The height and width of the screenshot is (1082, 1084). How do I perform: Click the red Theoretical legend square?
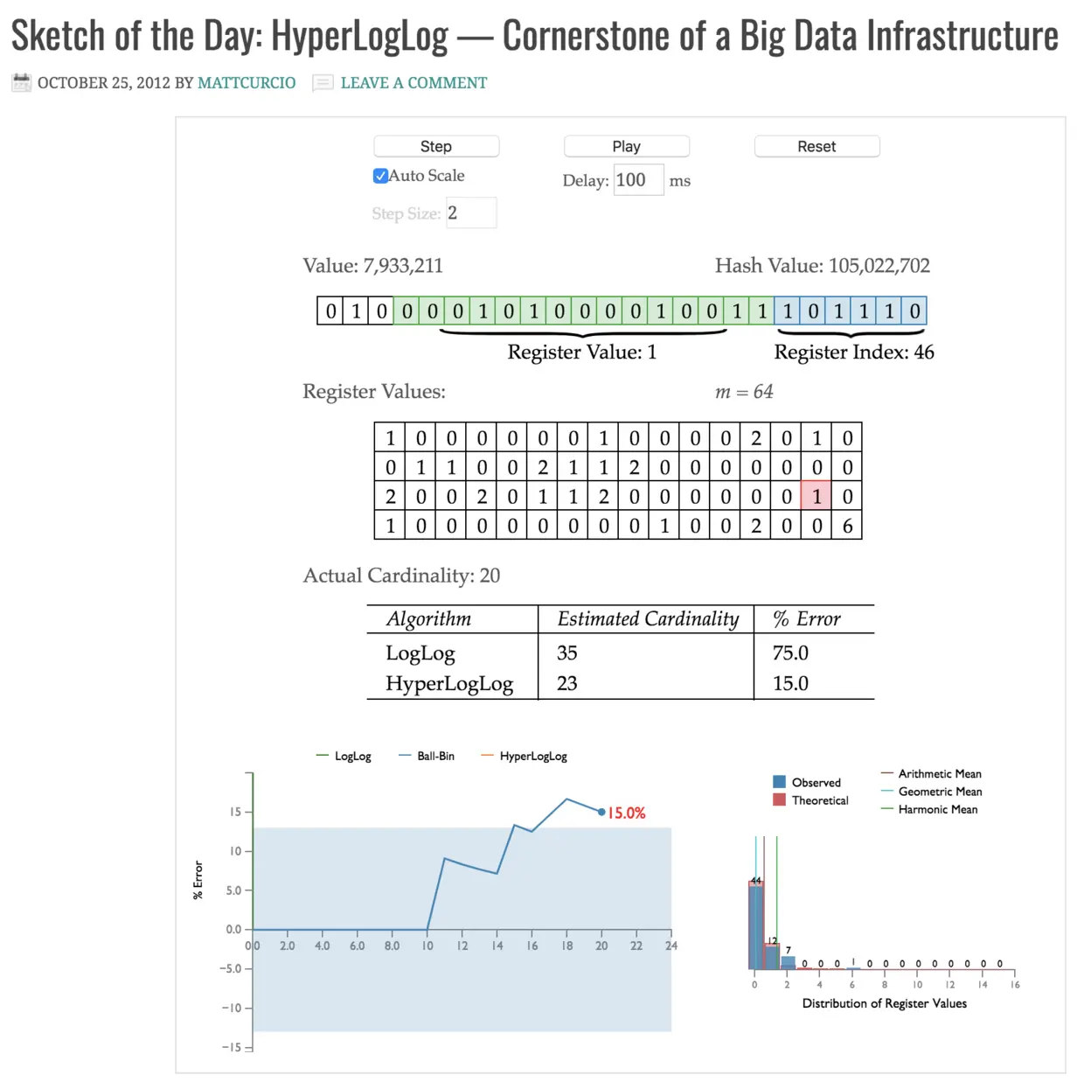(779, 800)
